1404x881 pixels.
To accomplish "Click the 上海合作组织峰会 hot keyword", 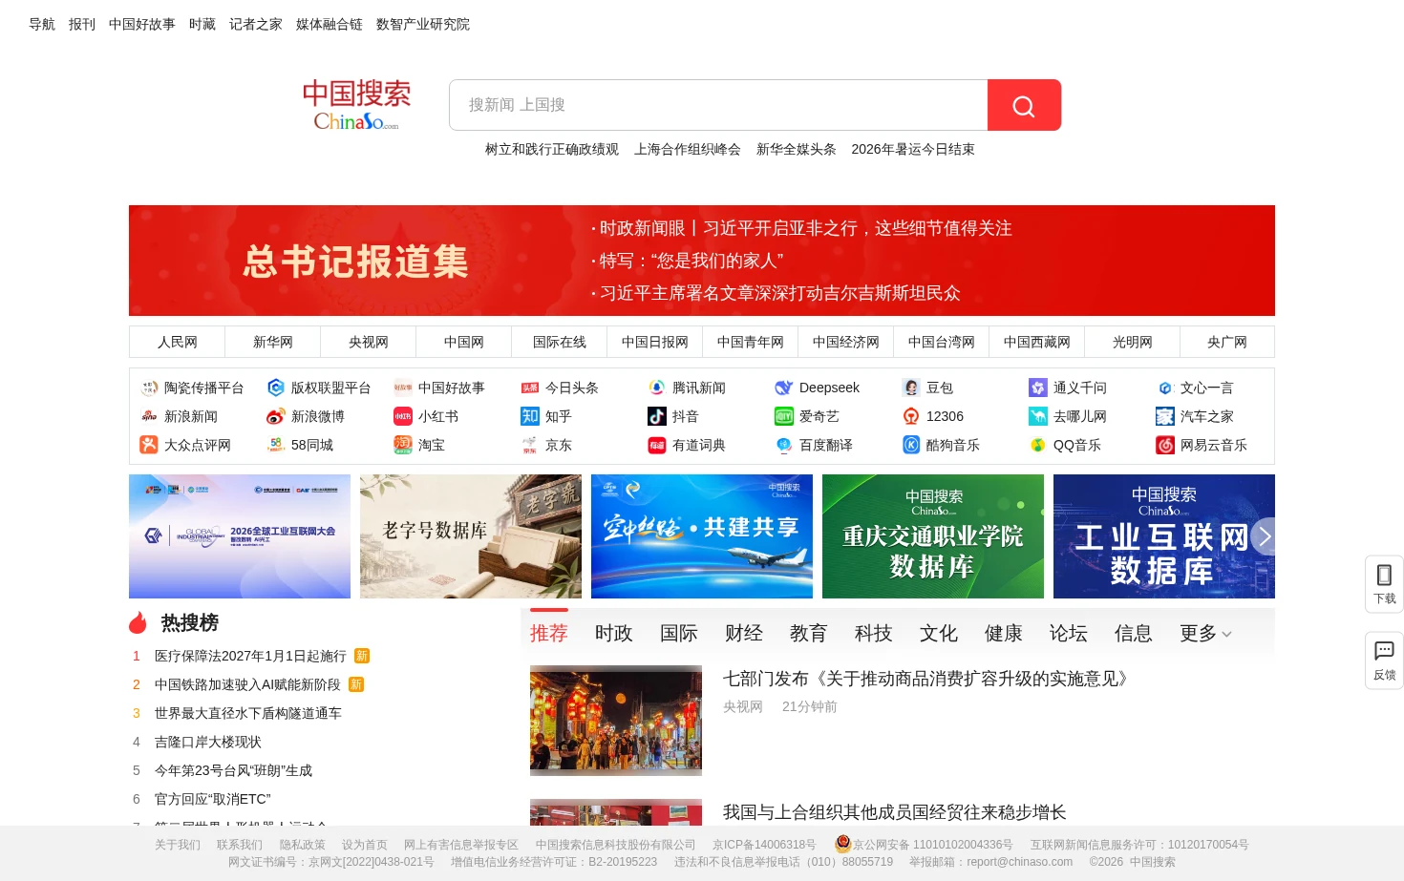I will pyautogui.click(x=688, y=150).
